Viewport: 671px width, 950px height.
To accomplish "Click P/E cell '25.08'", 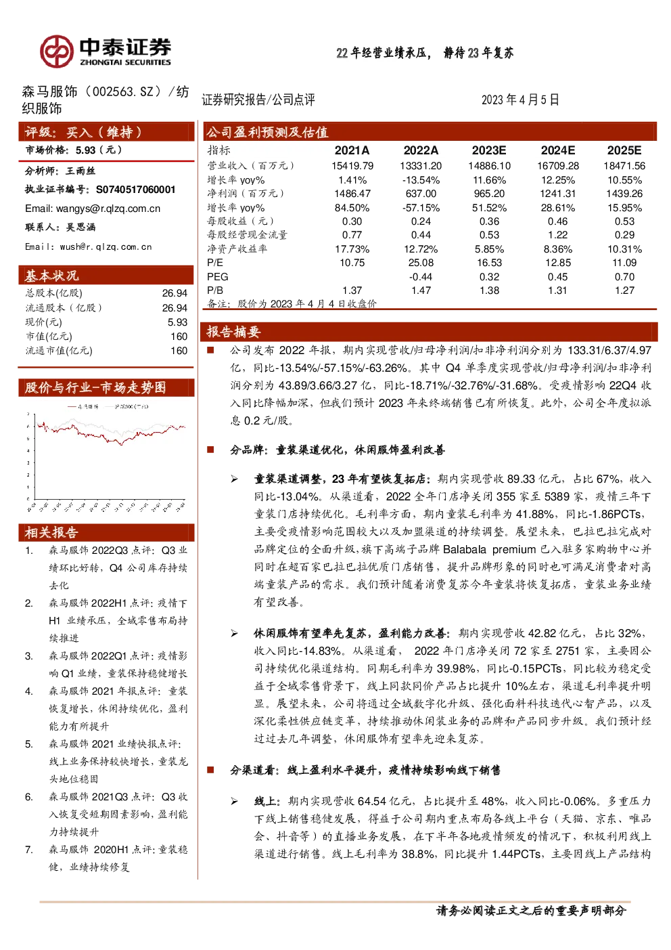I will tap(421, 263).
